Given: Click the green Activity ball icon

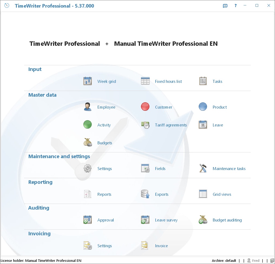Looking at the screenshot, I should pyautogui.click(x=87, y=125).
